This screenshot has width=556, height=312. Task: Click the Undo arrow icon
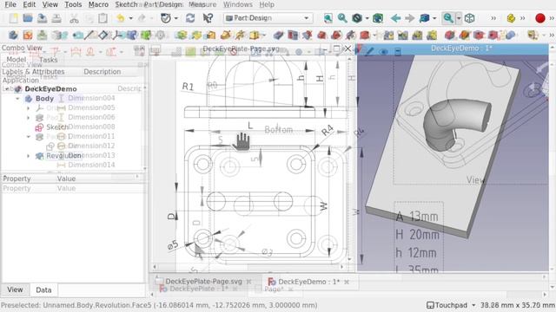[x=121, y=18]
